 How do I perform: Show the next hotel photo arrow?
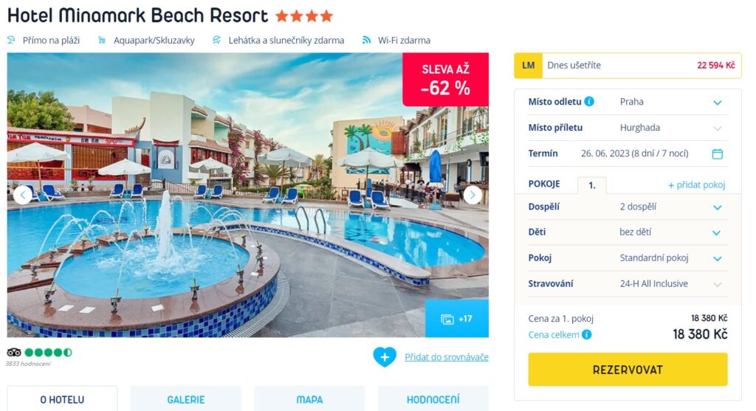pyautogui.click(x=472, y=195)
